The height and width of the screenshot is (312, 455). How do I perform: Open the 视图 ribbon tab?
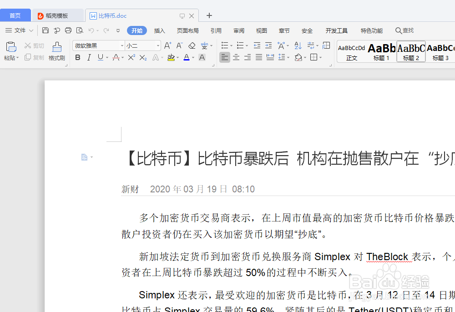(262, 30)
